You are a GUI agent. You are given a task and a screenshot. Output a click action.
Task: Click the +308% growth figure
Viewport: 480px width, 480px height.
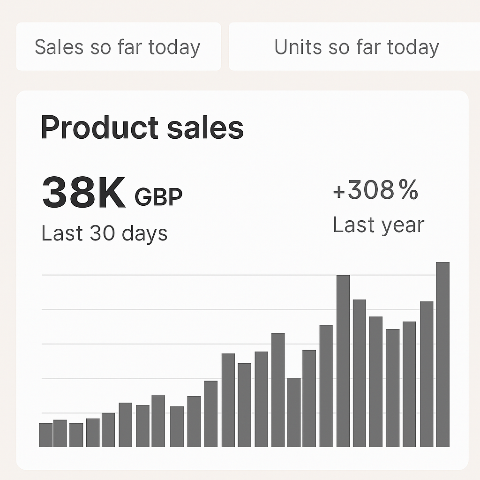[375, 190]
